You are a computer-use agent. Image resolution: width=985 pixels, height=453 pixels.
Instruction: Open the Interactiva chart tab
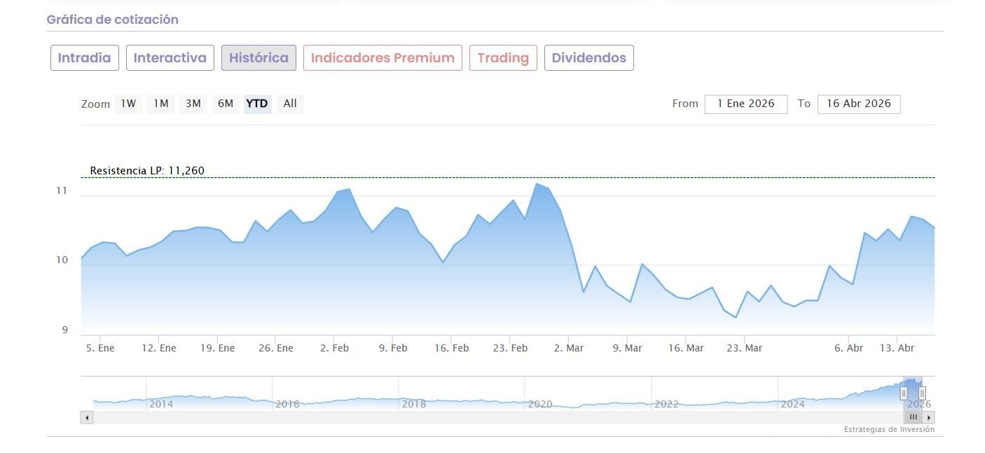[x=170, y=58]
